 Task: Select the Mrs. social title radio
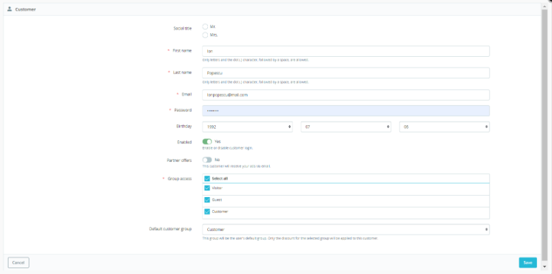coord(205,35)
